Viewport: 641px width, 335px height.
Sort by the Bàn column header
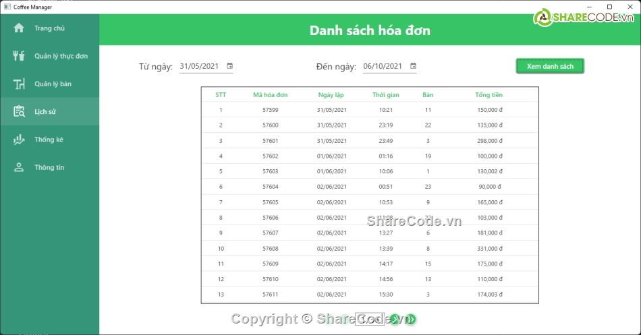point(428,95)
